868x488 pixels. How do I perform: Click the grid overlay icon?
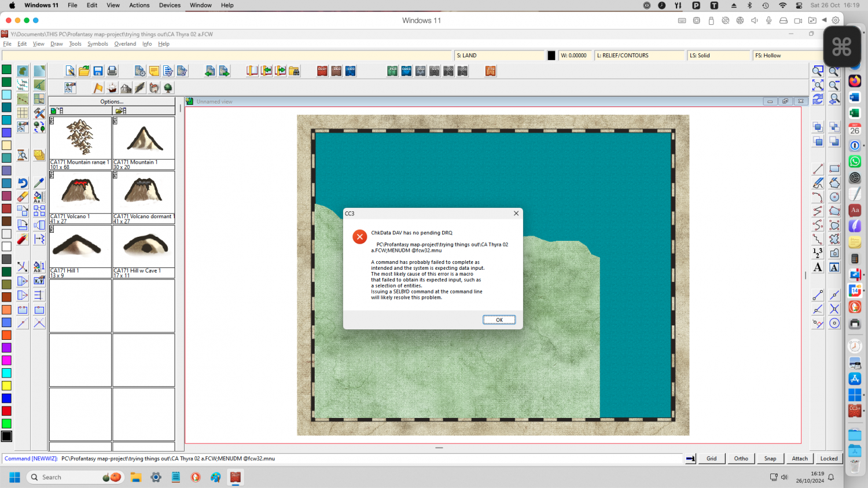[x=23, y=113]
